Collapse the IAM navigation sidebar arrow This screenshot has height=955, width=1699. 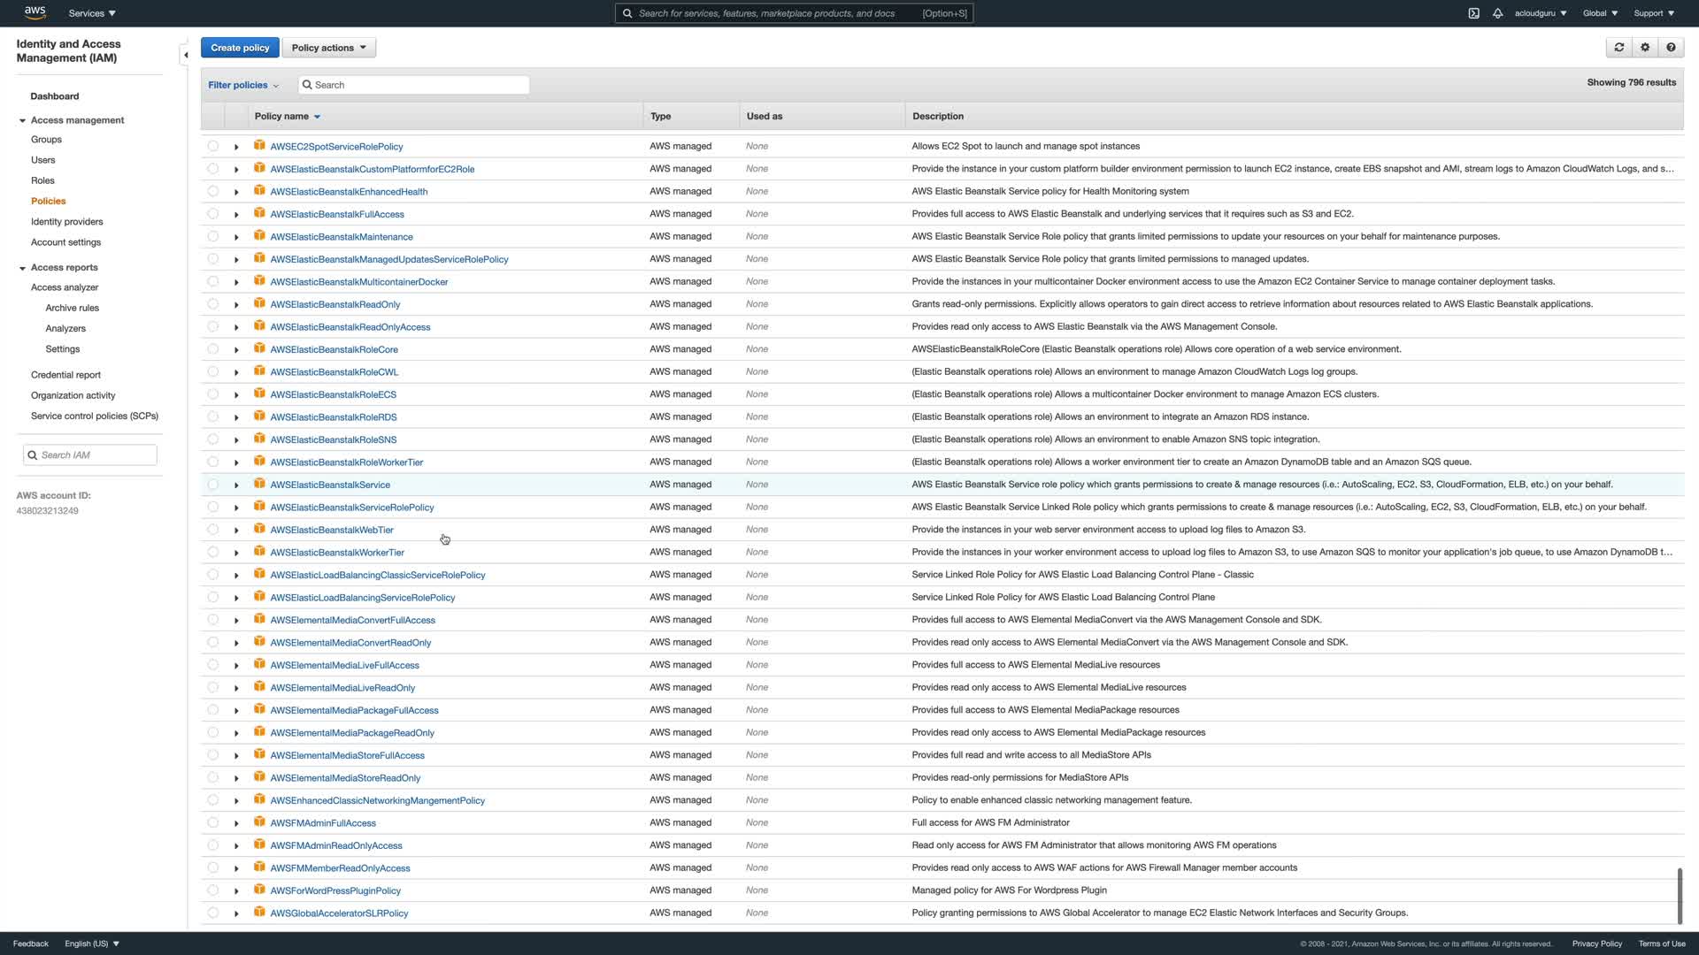pos(185,55)
